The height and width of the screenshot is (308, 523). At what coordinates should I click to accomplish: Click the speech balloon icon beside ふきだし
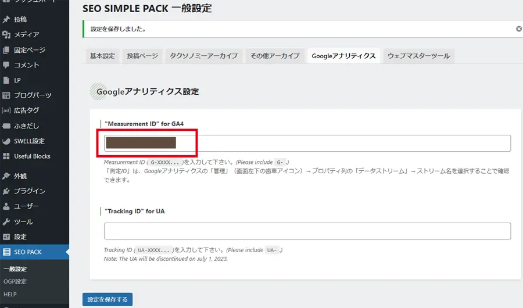(x=6, y=126)
